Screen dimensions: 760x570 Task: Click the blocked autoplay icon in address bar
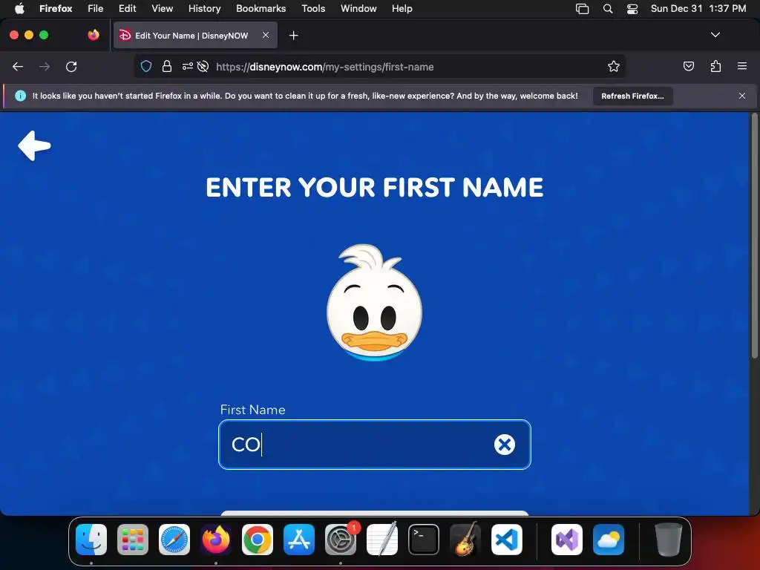click(203, 66)
